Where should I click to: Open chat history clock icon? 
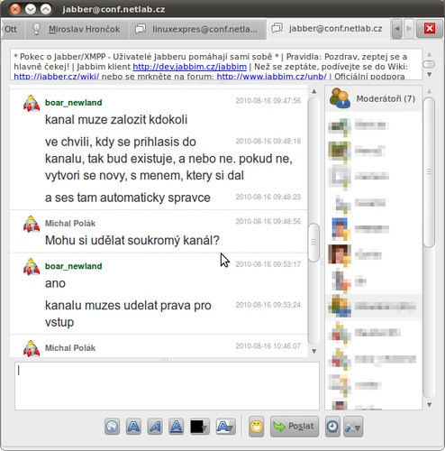(x=332, y=427)
